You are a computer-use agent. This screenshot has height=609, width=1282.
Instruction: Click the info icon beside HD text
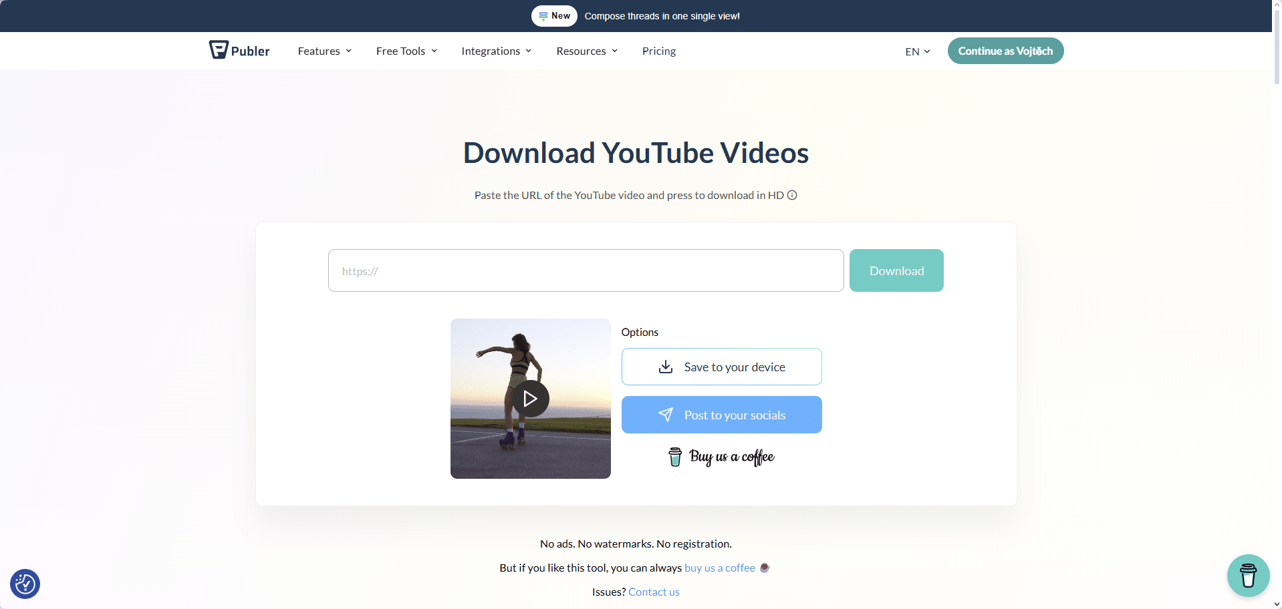(792, 195)
